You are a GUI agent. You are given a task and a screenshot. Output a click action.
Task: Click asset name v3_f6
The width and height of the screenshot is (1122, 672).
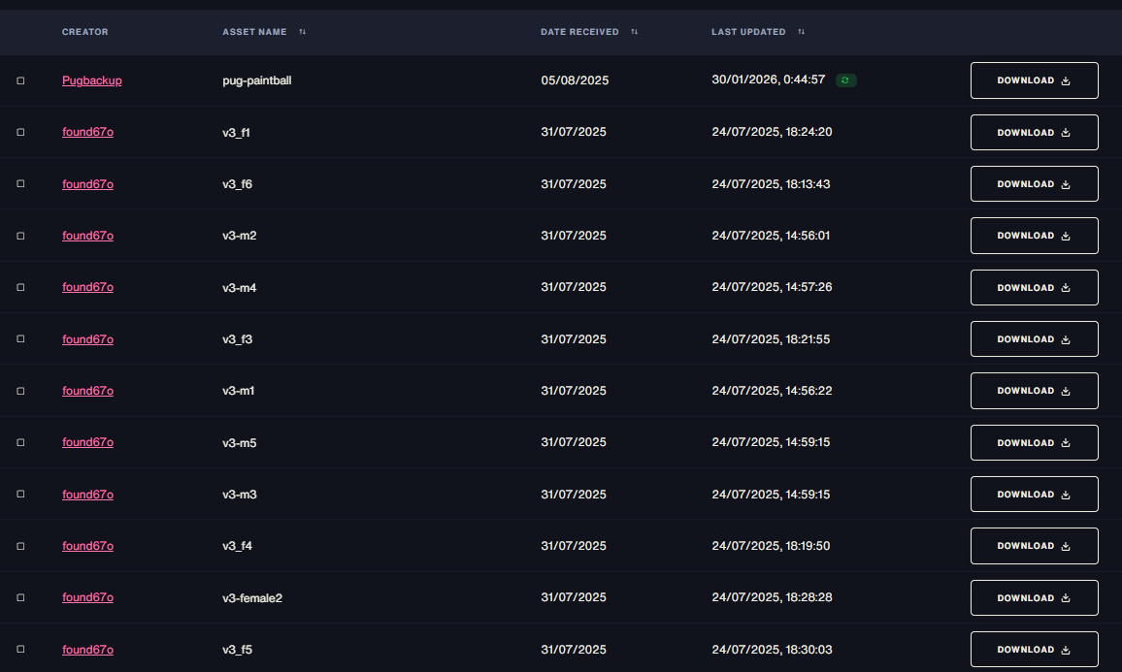coord(238,183)
